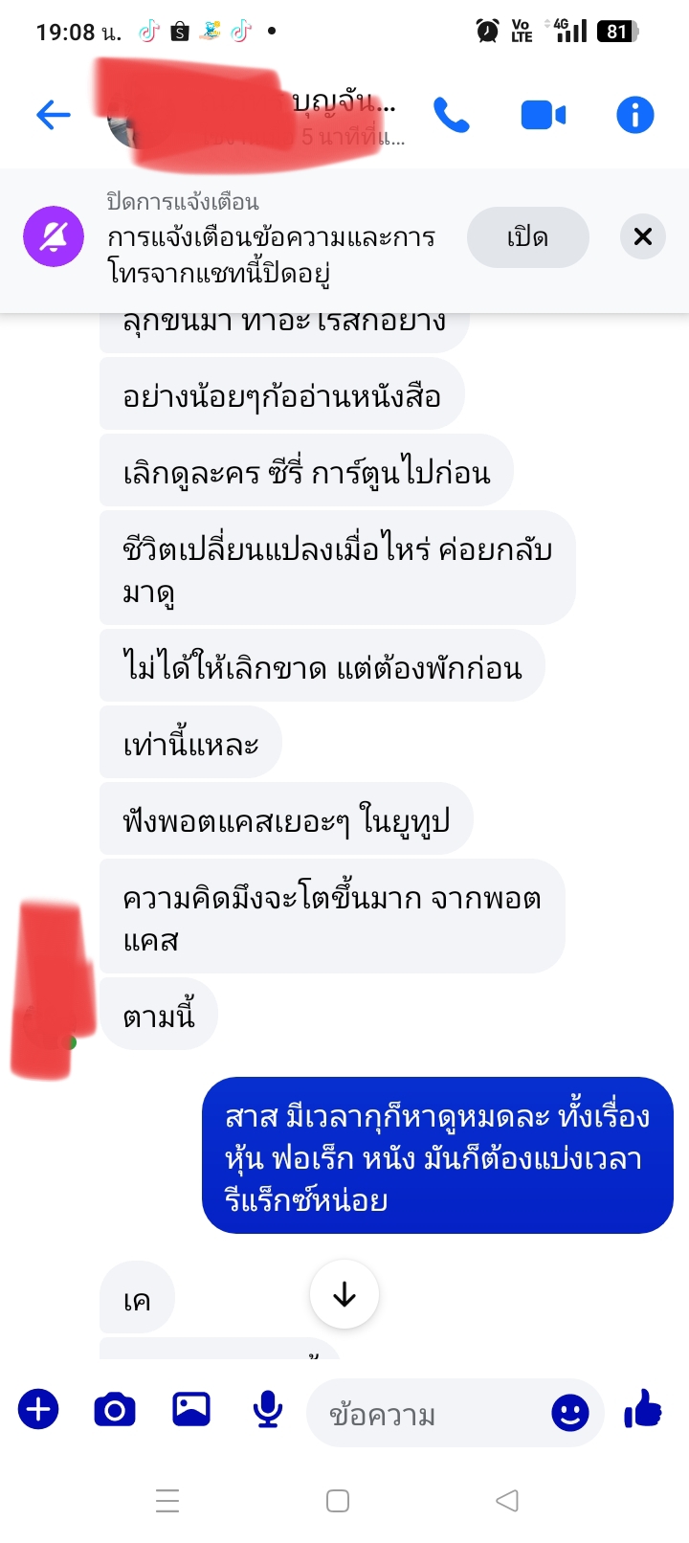Tap the Android back triangle button
The image size is (689, 1543).
click(508, 1501)
